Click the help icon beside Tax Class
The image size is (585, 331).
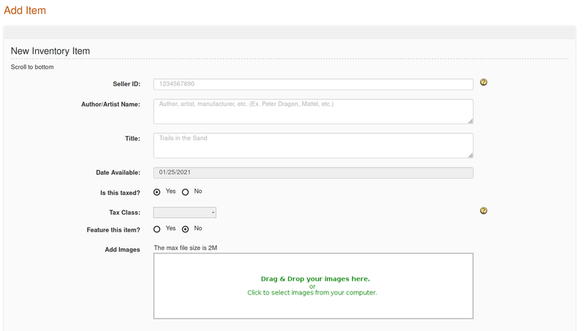(483, 210)
